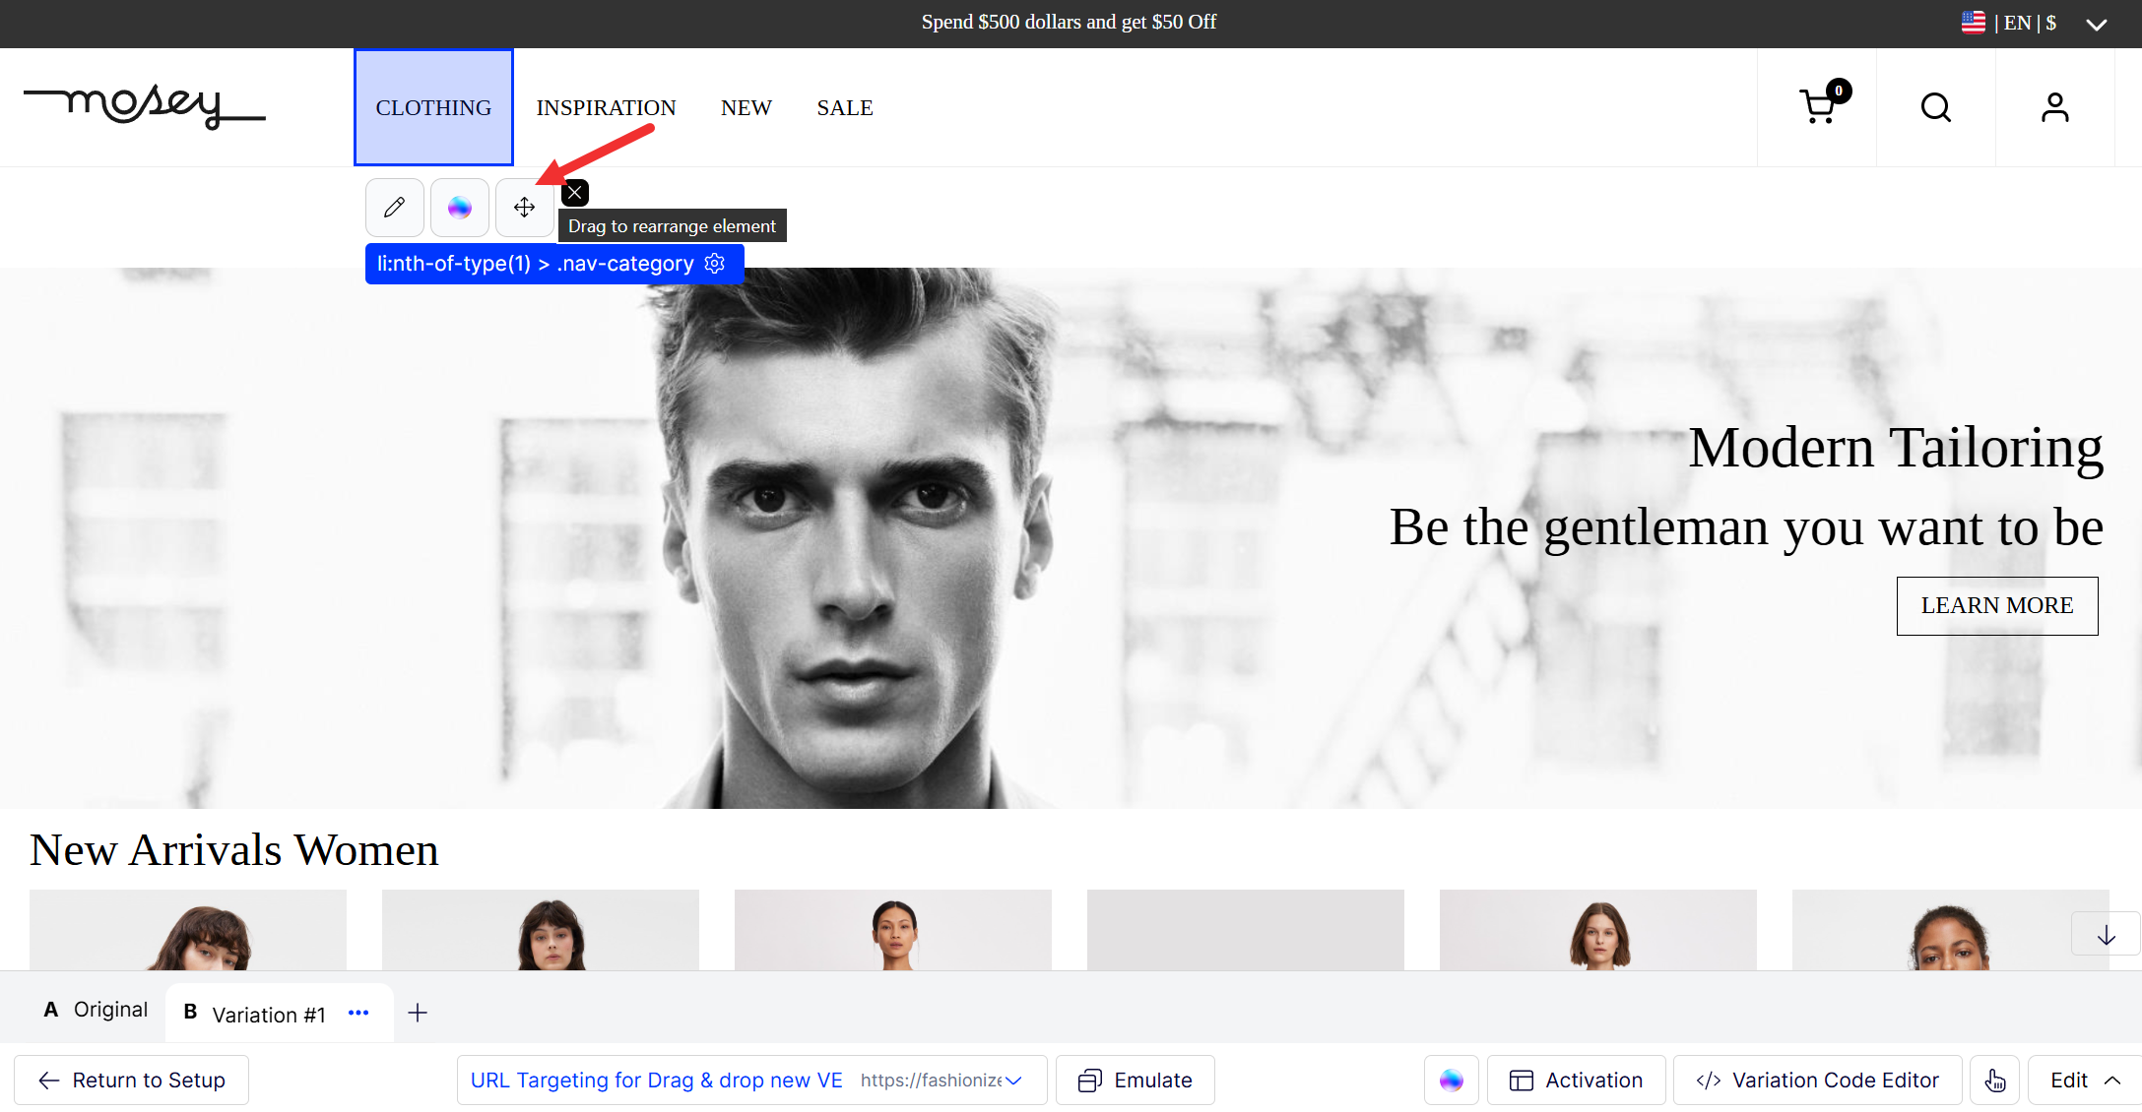Screen dimensions: 2142x1112
Task: Open Variation #1 three-dot options menu
Action: pos(358,1013)
